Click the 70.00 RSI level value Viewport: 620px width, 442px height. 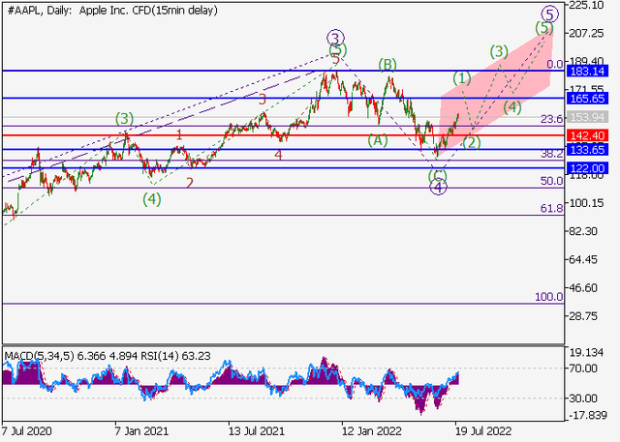(x=583, y=368)
